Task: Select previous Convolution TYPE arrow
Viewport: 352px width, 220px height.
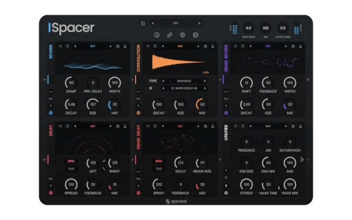Action: tap(163, 81)
